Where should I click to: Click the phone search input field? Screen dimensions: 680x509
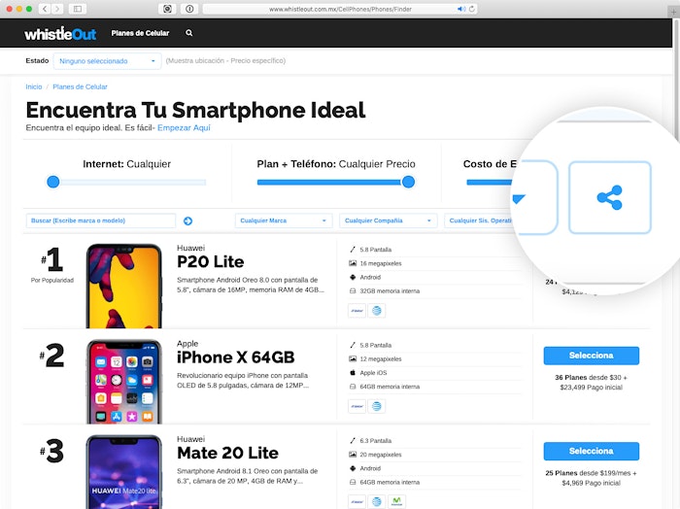[101, 221]
